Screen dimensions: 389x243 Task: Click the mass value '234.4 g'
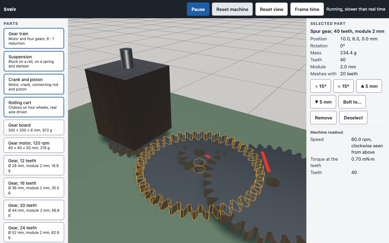348,53
